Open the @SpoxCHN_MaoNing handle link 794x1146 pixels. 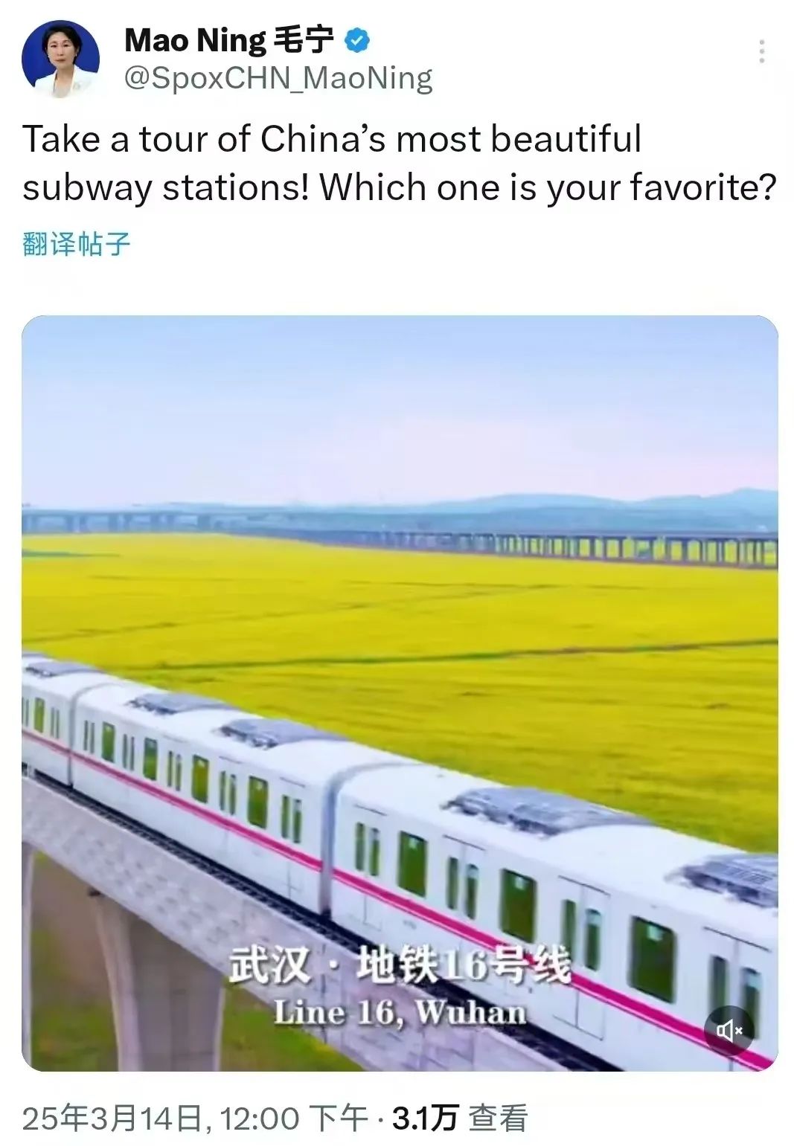(278, 78)
